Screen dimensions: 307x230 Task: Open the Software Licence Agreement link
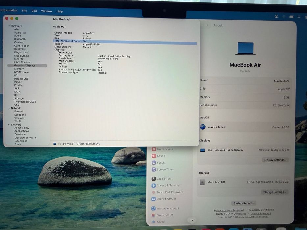[229, 210]
